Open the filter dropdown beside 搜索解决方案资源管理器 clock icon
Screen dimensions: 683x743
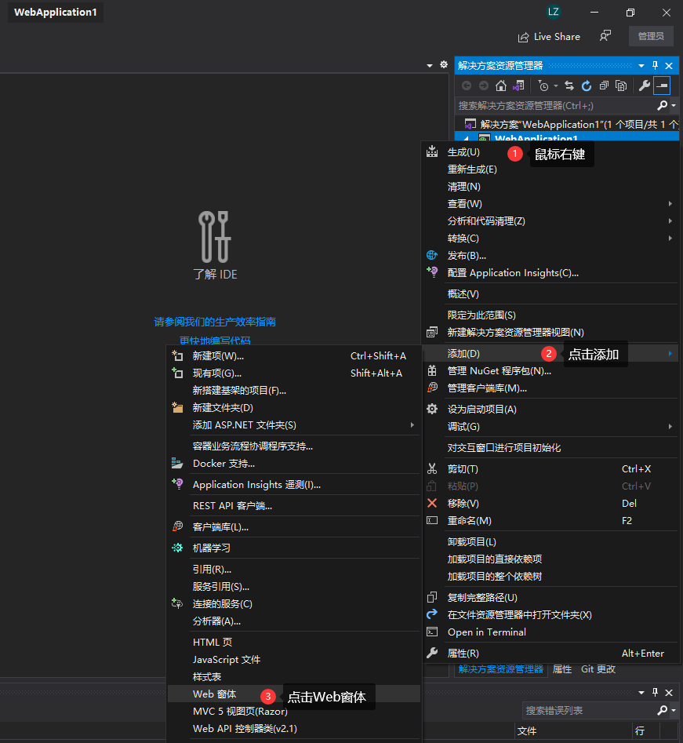(556, 86)
